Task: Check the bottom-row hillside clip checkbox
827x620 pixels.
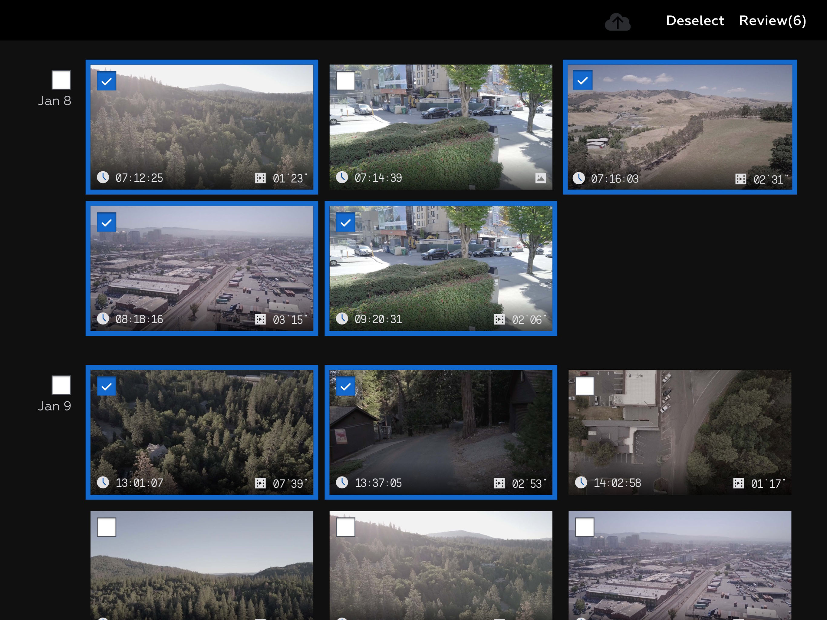Action: pos(107,527)
